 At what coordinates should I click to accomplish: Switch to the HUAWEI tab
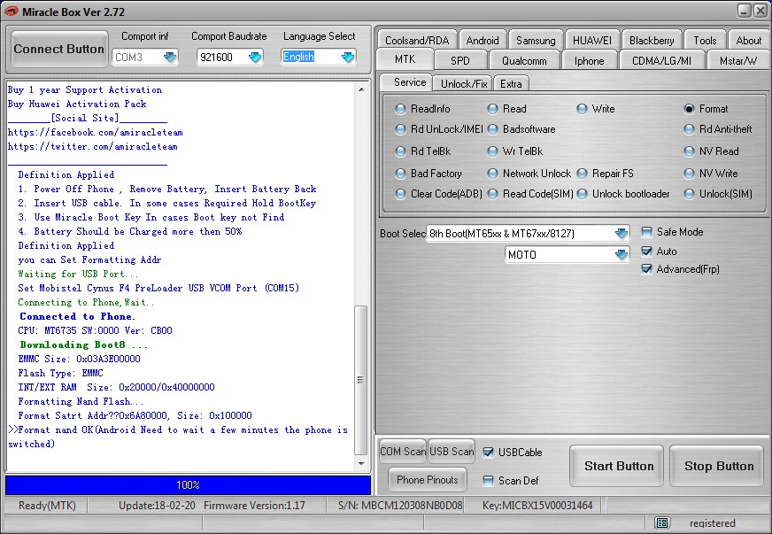[591, 41]
